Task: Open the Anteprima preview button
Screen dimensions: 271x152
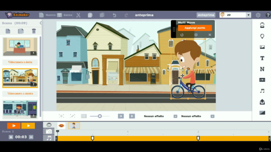Action: [206, 15]
